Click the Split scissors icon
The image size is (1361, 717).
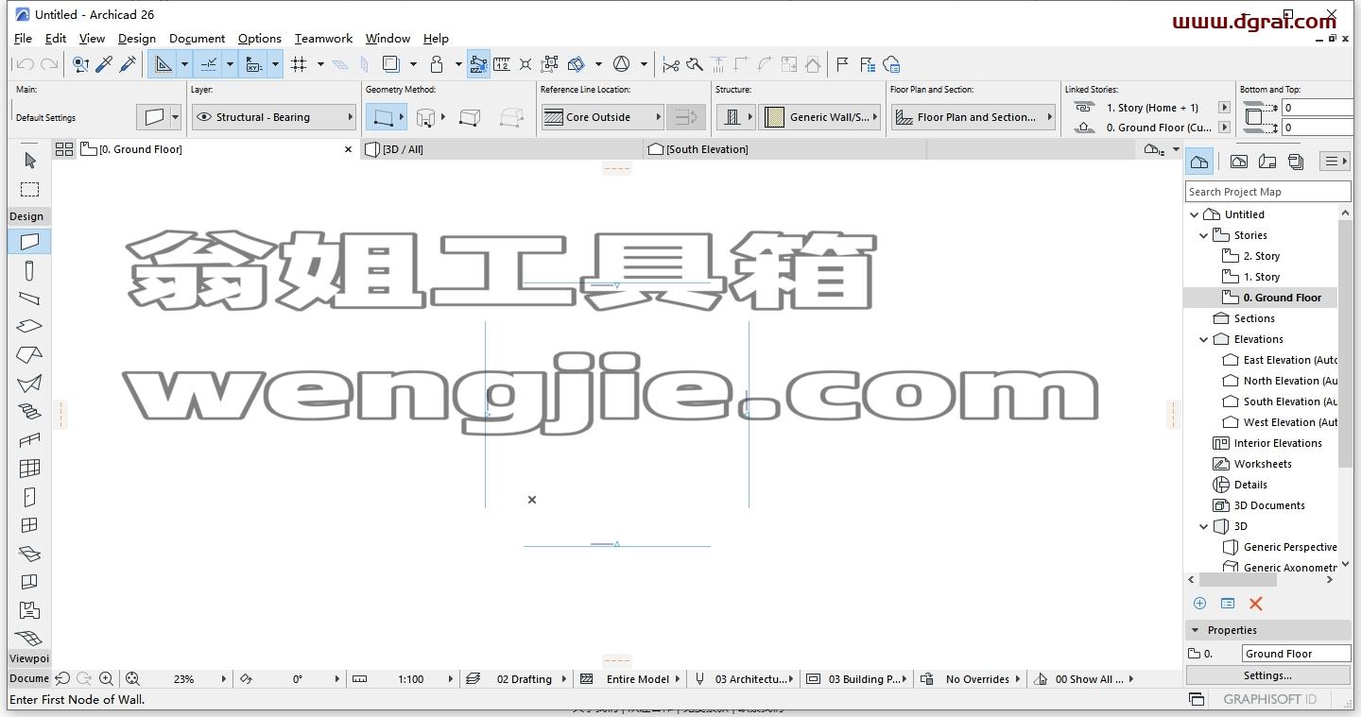point(671,64)
